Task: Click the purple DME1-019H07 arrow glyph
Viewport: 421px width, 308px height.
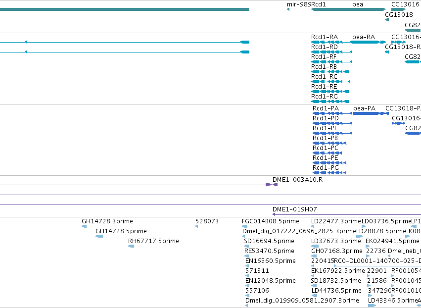Action: click(x=347, y=214)
